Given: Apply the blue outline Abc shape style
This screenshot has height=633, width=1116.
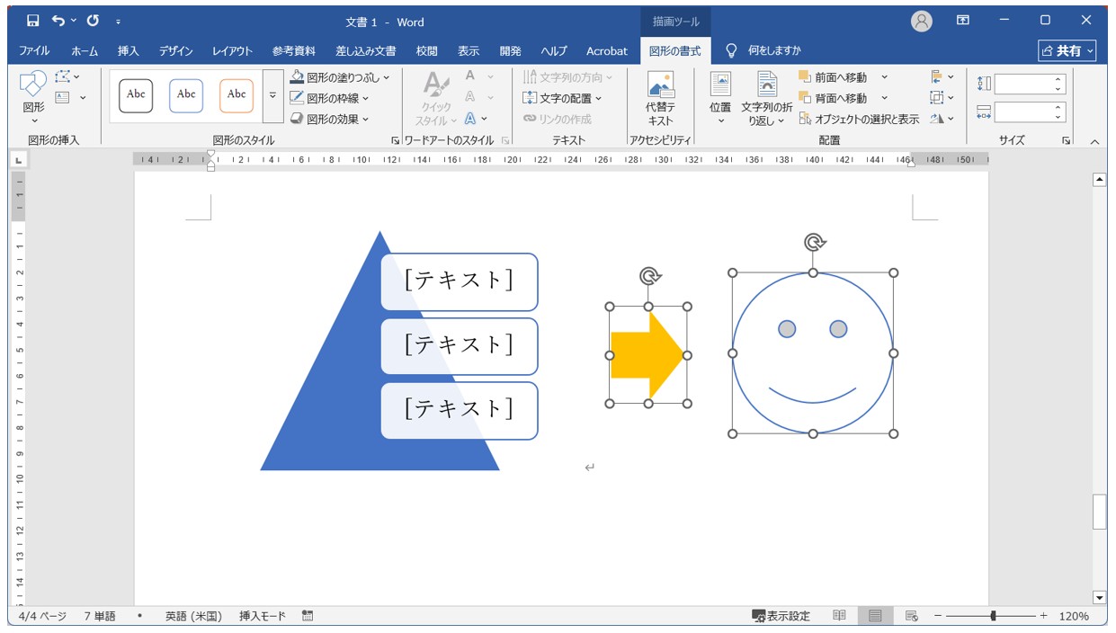Looking at the screenshot, I should pyautogui.click(x=186, y=94).
